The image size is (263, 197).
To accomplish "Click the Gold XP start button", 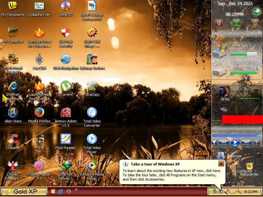I will click(x=24, y=191).
